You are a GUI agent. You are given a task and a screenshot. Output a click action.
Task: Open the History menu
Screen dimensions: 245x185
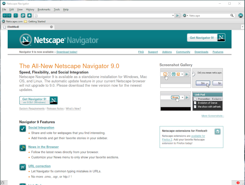click(30, 9)
